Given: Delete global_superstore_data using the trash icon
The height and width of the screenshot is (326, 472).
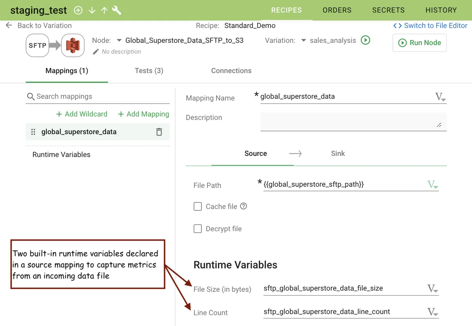Looking at the screenshot, I should click(x=159, y=132).
